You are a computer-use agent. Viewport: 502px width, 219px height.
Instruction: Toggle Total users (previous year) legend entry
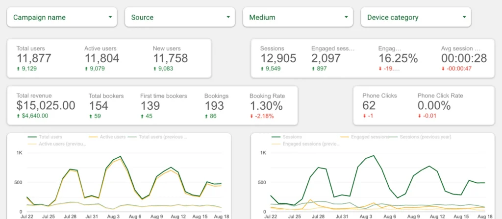[157, 137]
